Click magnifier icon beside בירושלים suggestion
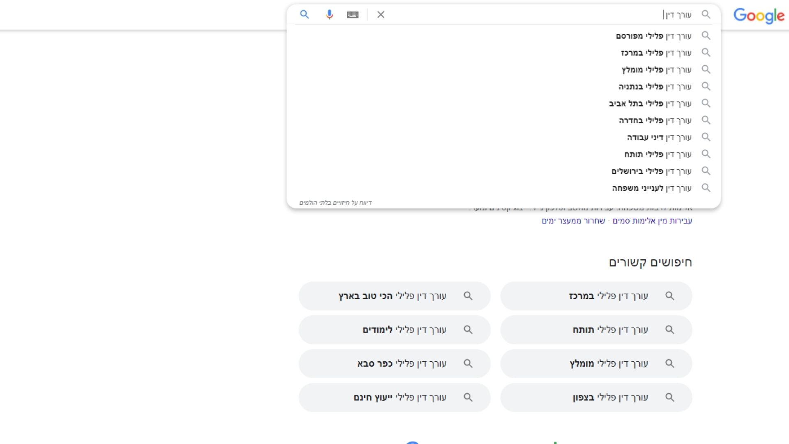Image resolution: width=789 pixels, height=444 pixels. click(x=706, y=171)
